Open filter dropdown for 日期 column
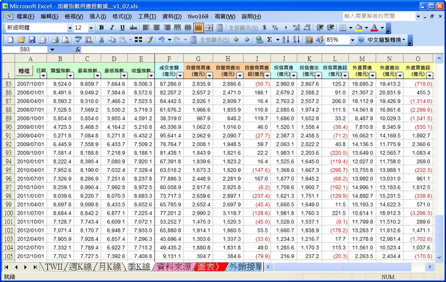Screen dimensions: 446x282 point(43,76)
